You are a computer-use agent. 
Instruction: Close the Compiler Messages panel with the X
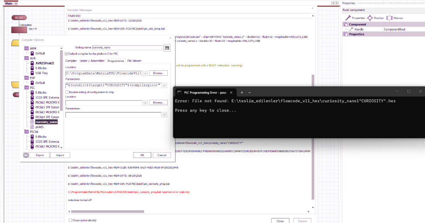(x=312, y=8)
